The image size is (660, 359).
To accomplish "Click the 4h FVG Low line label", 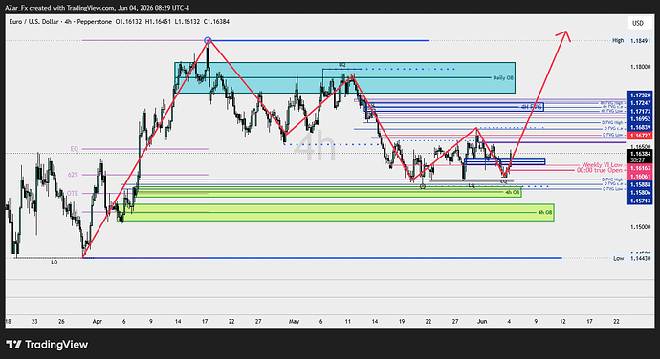I will (x=611, y=111).
